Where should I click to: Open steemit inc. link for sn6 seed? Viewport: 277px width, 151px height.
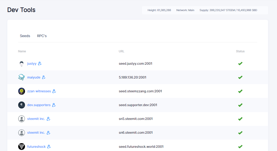click(36, 133)
